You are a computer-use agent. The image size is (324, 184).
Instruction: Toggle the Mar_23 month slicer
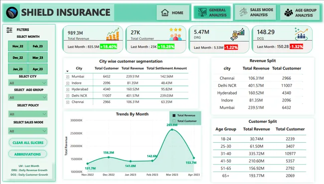[37, 58]
